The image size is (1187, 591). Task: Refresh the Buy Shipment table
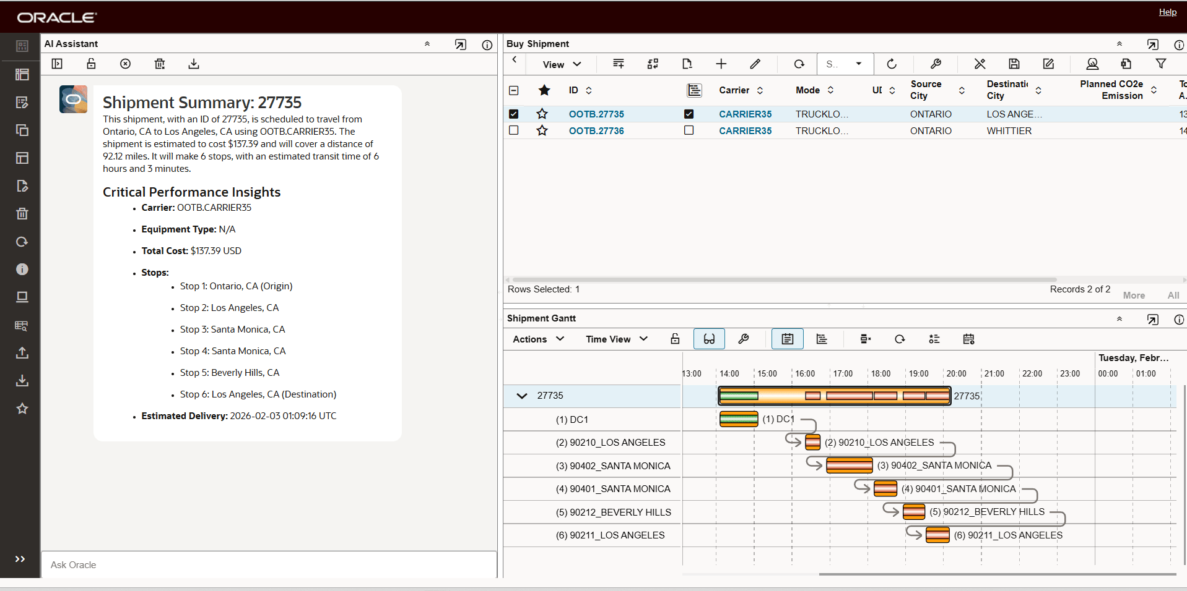pyautogui.click(x=892, y=64)
